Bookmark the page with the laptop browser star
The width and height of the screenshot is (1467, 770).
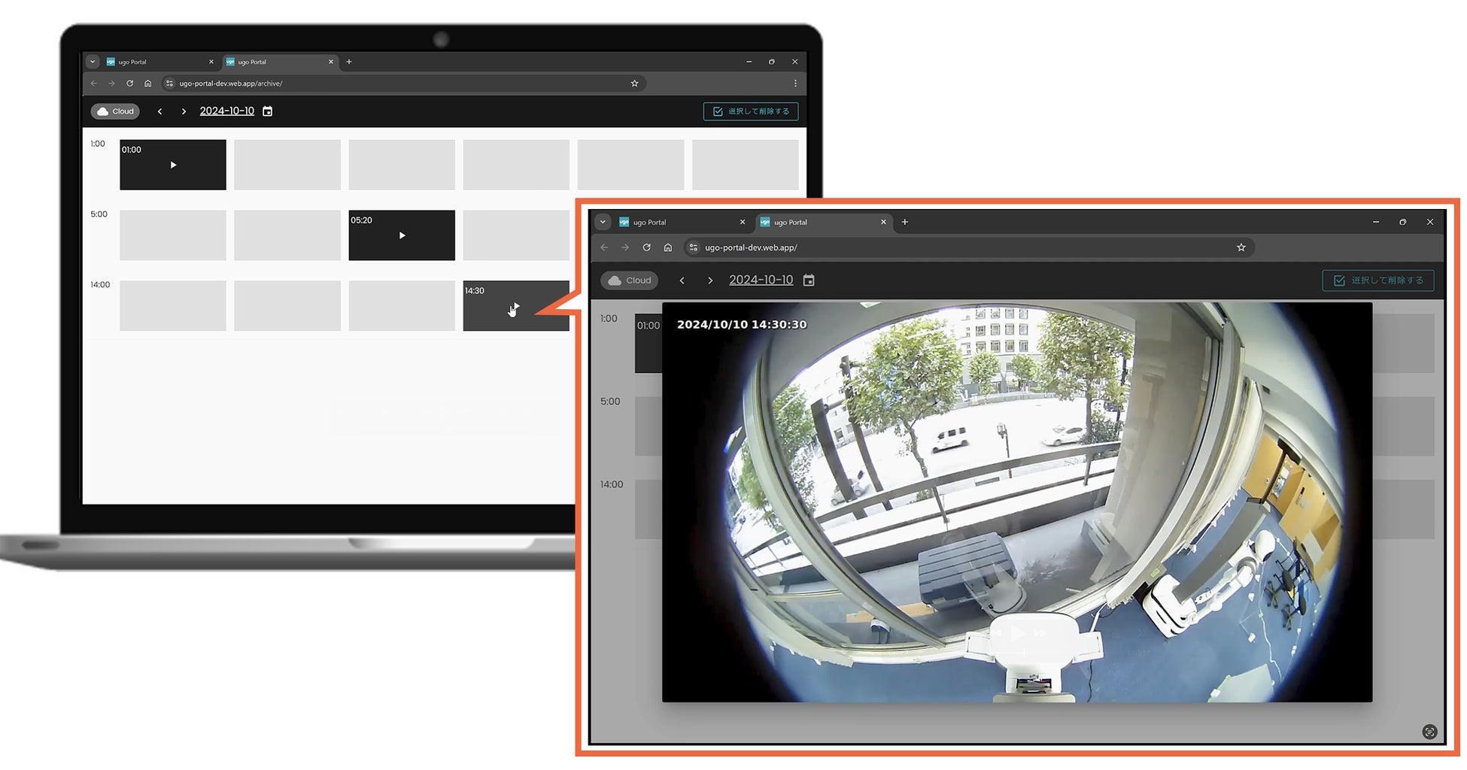click(634, 83)
